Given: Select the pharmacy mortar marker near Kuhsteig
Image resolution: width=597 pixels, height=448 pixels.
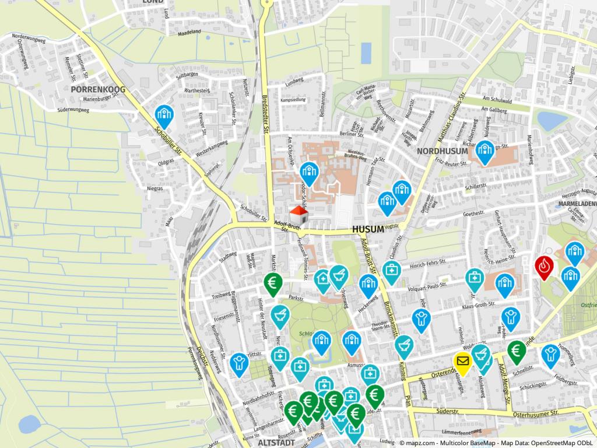Looking at the screenshot, I should coord(404,346).
